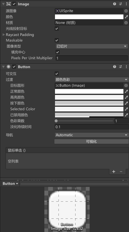129x232 pixels.
Task: Click the Button (Image) target graphic field
Action: click(x=89, y=85)
